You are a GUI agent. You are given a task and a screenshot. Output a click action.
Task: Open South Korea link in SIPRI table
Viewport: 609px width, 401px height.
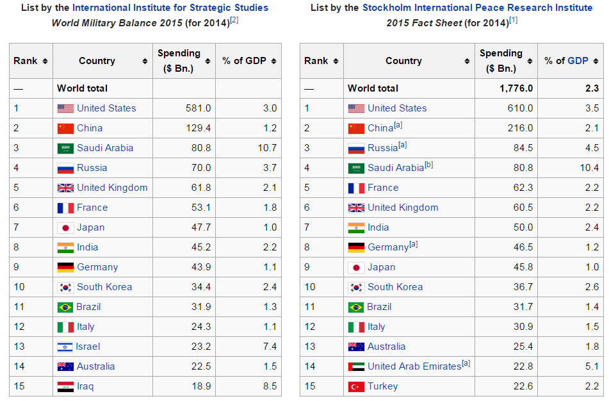(x=395, y=287)
